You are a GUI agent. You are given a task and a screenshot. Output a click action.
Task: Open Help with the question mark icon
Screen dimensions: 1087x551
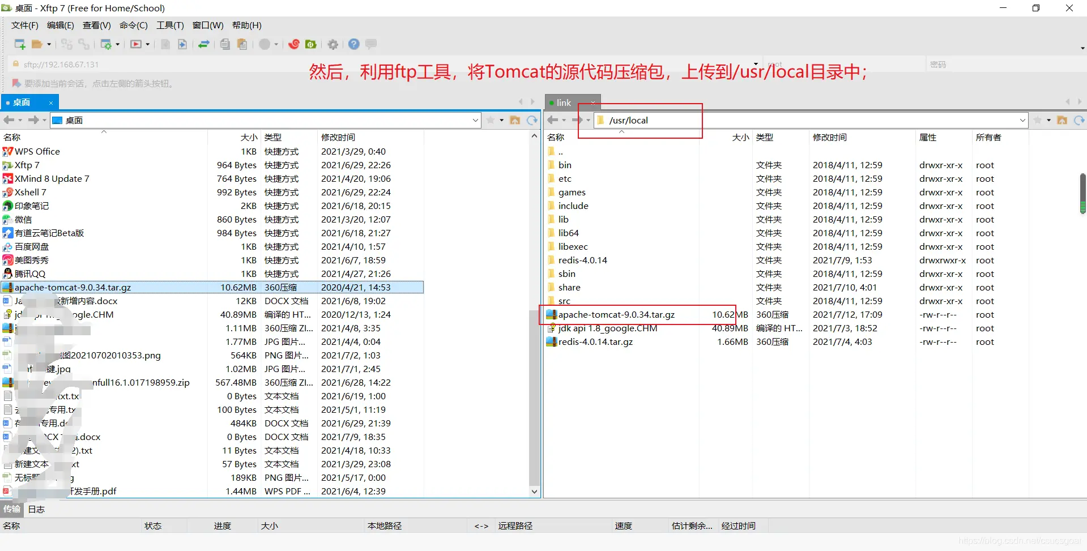click(x=354, y=44)
